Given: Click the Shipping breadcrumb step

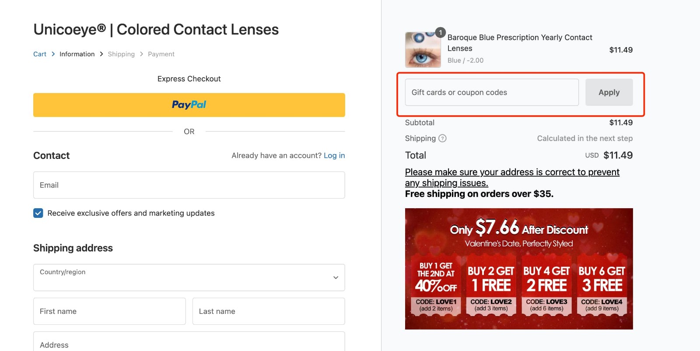Looking at the screenshot, I should tap(121, 54).
